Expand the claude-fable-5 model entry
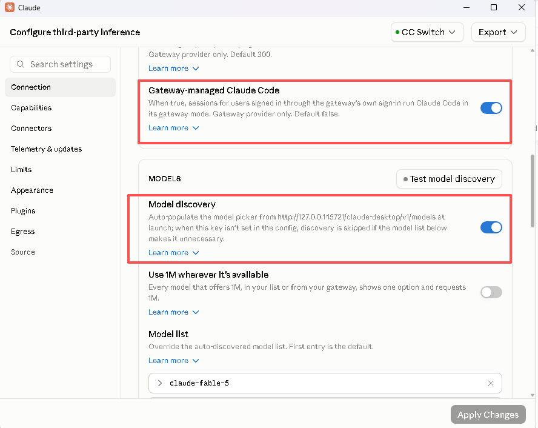The image size is (538, 428). [160, 383]
